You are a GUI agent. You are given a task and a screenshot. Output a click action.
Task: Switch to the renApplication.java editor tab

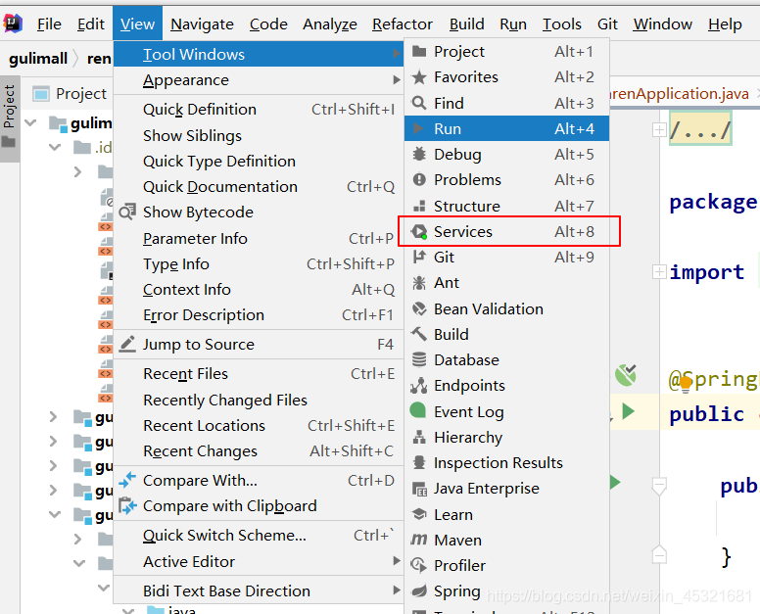pyautogui.click(x=679, y=94)
